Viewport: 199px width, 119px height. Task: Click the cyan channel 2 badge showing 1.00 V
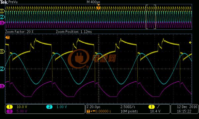coord(49,107)
